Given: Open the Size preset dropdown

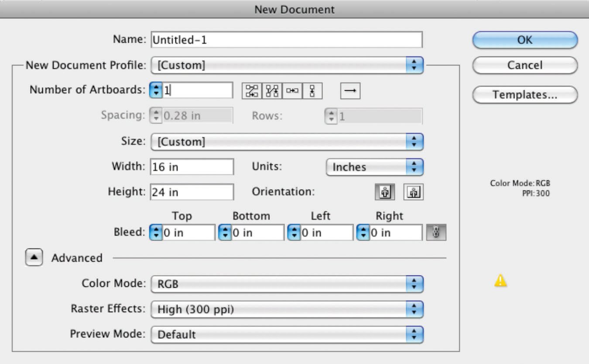Looking at the screenshot, I should 287,142.
